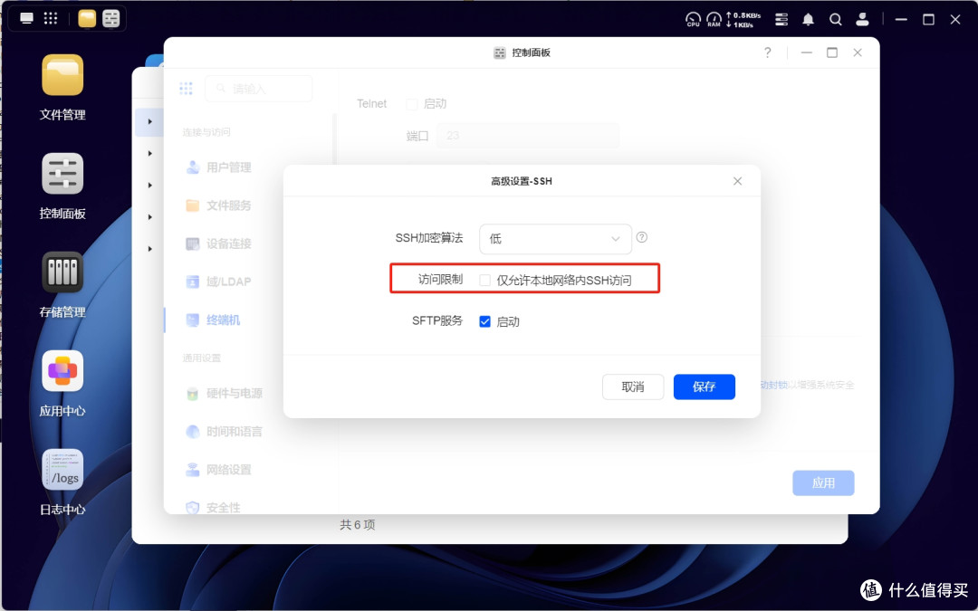Click the control panel search field

(258, 89)
